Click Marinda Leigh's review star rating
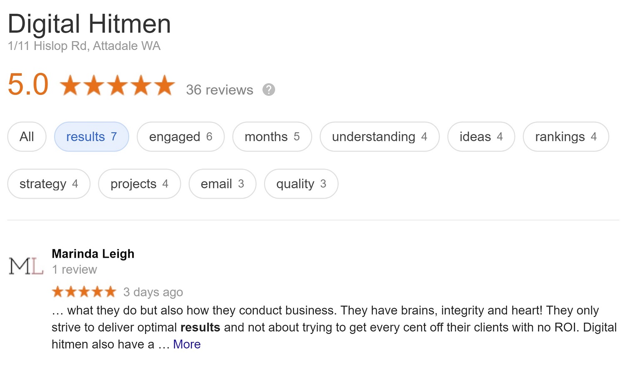Image resolution: width=625 pixels, height=366 pixels. (84, 291)
